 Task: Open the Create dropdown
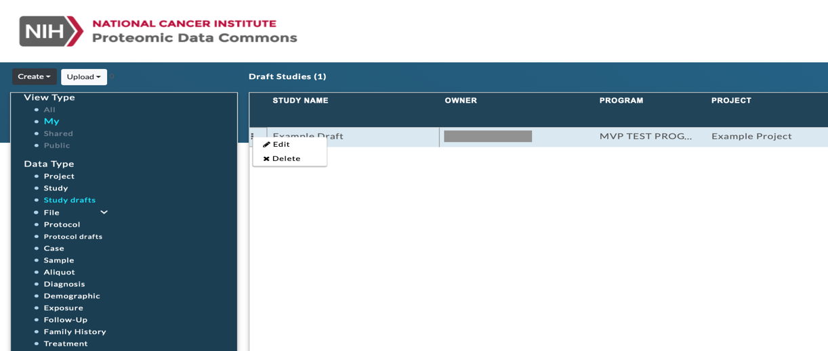coord(34,76)
